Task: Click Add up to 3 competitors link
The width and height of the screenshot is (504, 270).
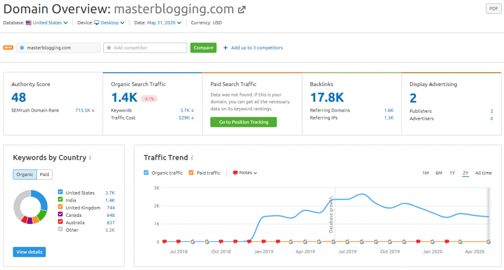Action: click(x=257, y=48)
